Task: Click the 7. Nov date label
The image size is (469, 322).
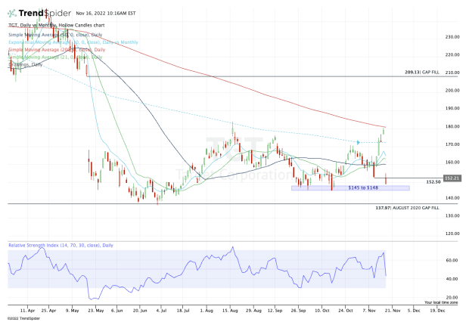Action: [369, 311]
